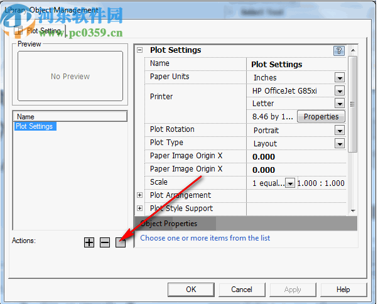Click the property grid vertical scrollbar thumb
This screenshot has width=378, height=304.
pyautogui.click(x=353, y=104)
